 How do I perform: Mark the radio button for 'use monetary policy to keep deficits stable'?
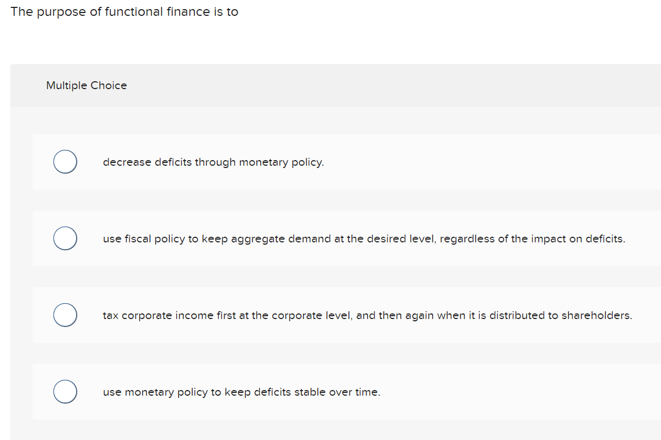pos(65,392)
